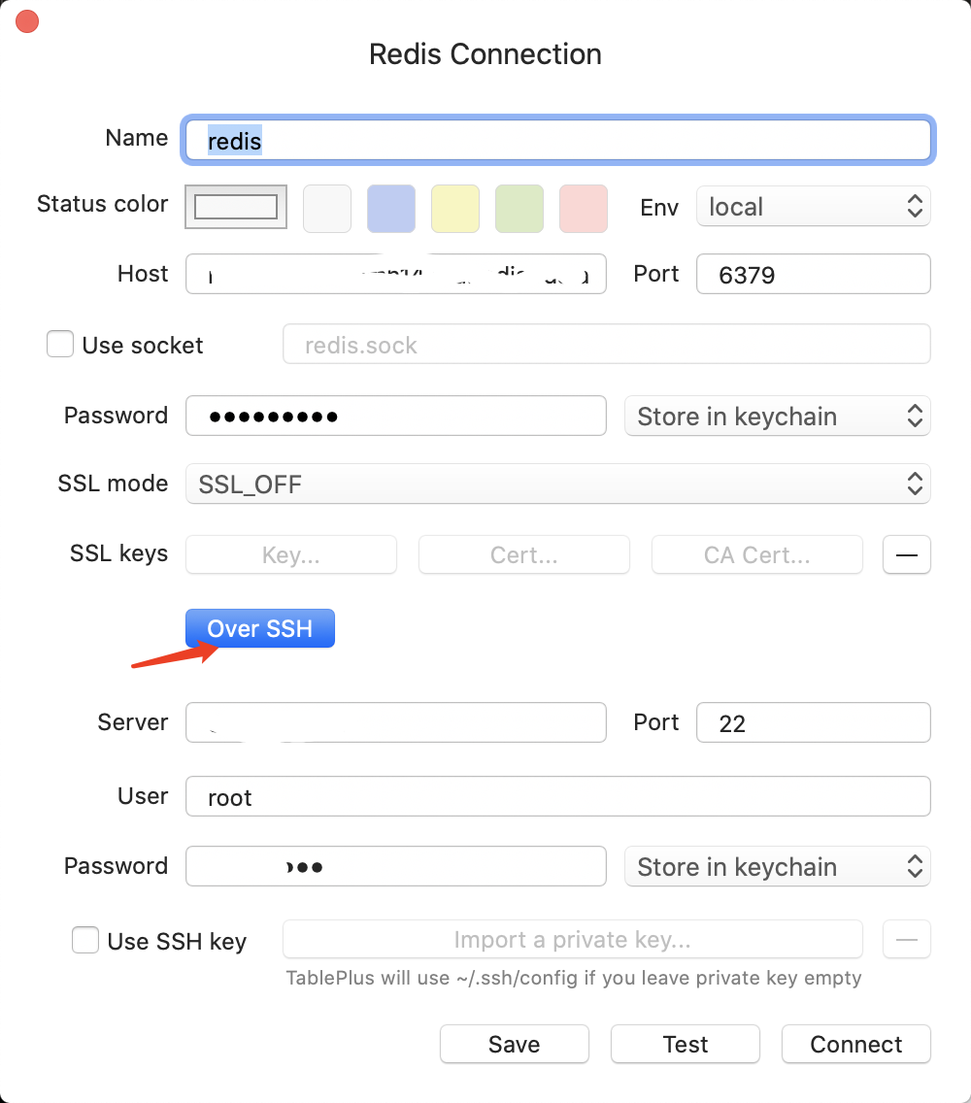Expand the SSL mode dropdown
This screenshot has width=971, height=1103.
pos(557,484)
